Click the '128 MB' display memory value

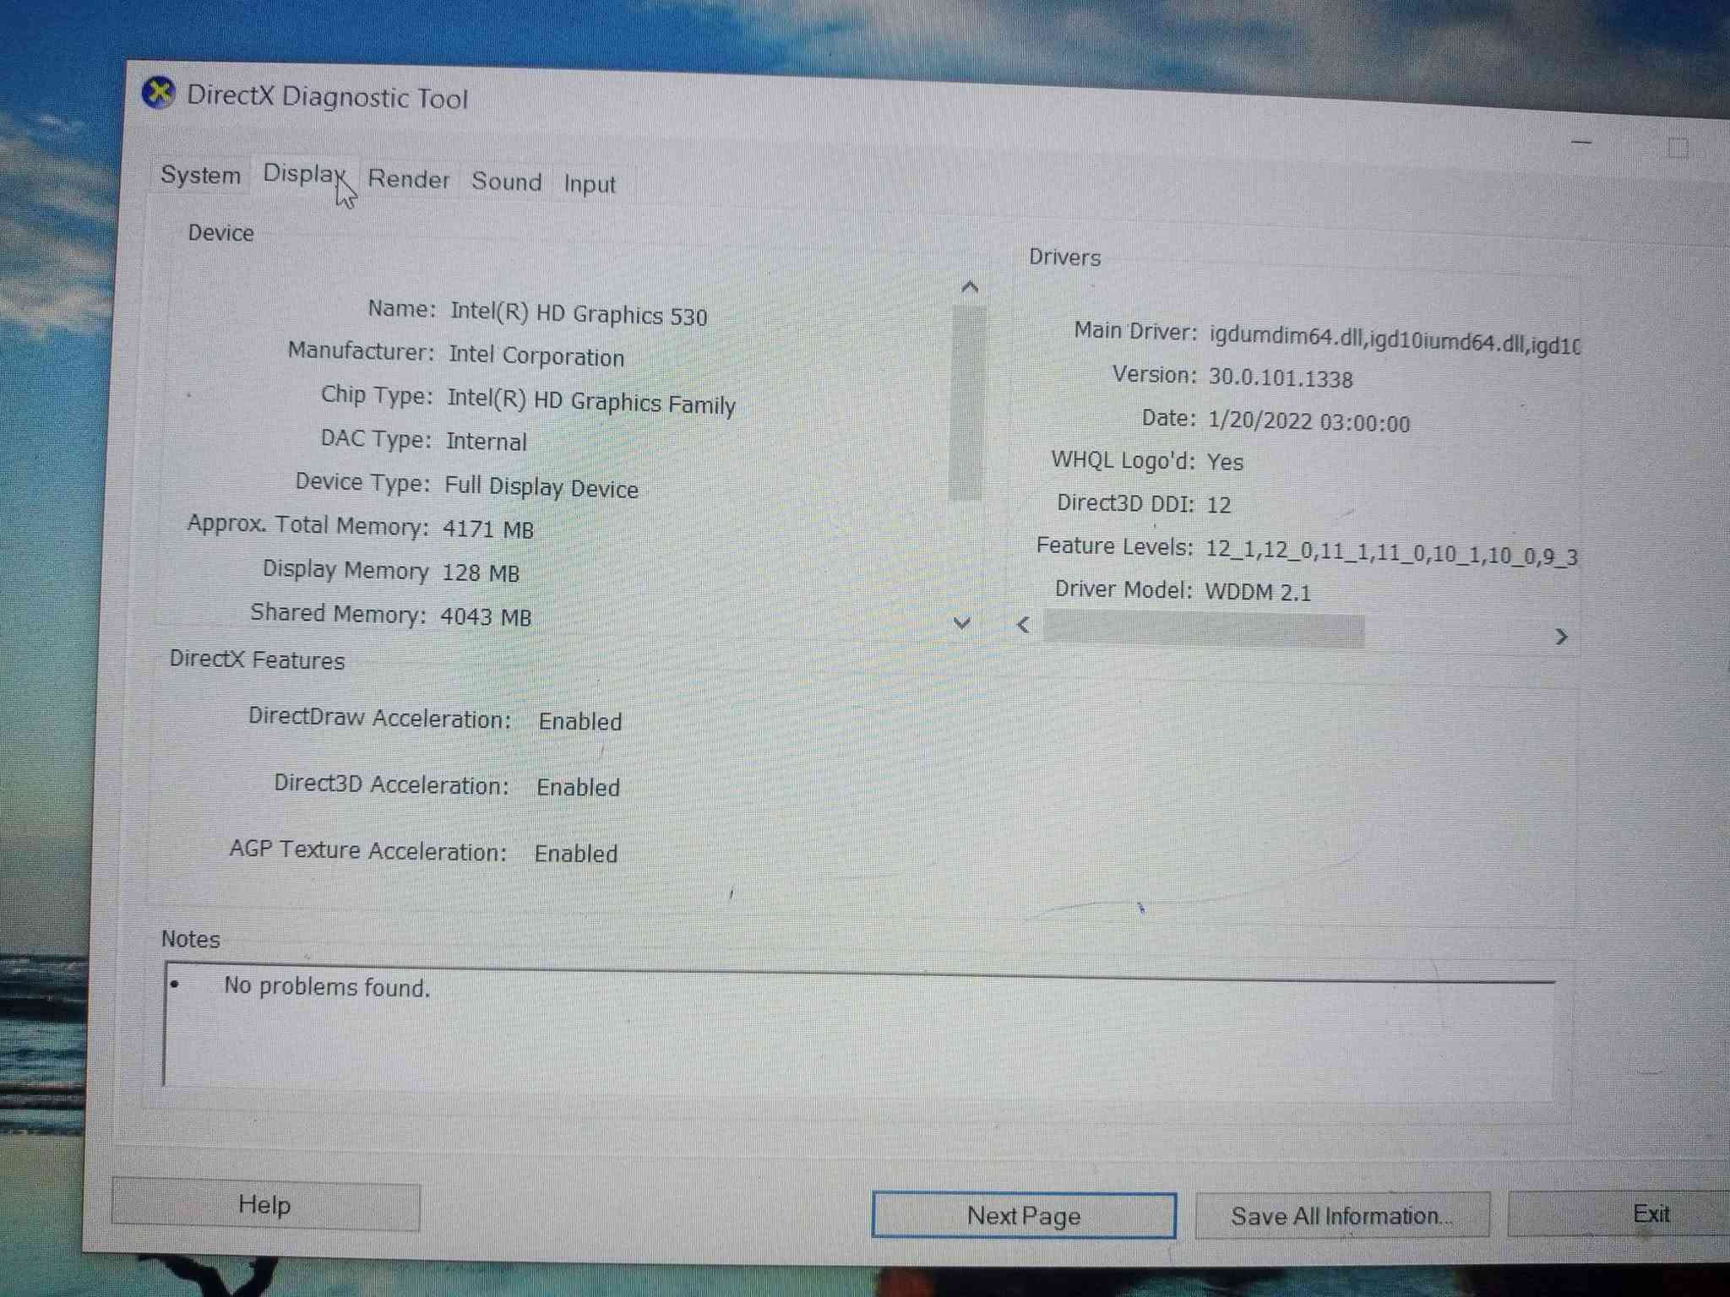481,573
